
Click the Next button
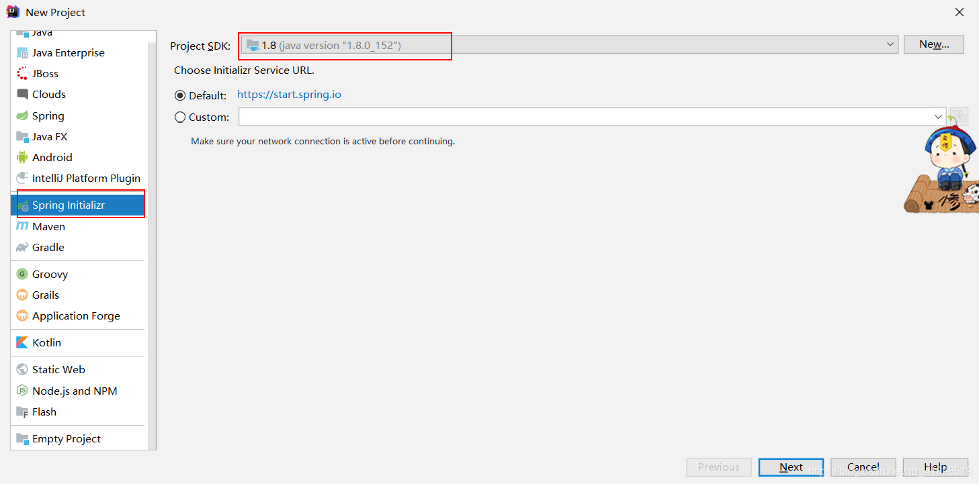pyautogui.click(x=792, y=467)
